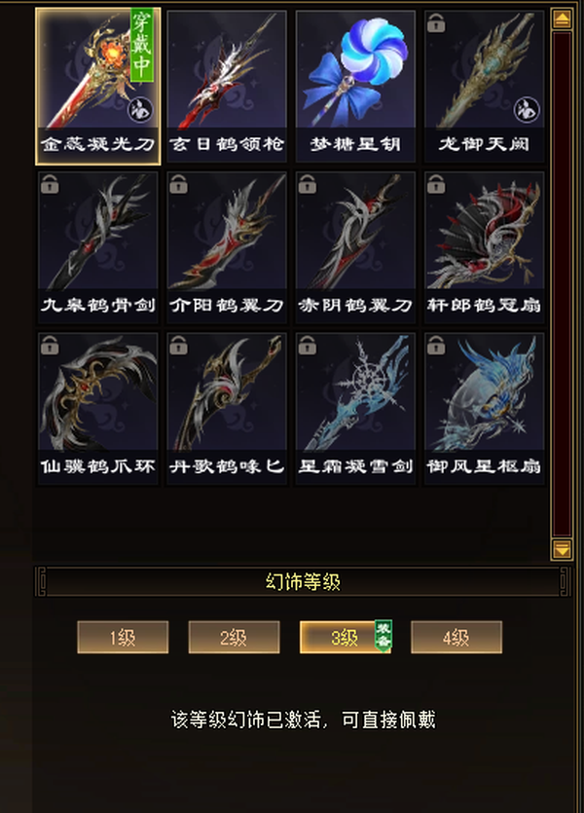Image resolution: width=584 pixels, height=813 pixels.
Task: Click the vertical scrollbar track
Action: [x=563, y=284]
